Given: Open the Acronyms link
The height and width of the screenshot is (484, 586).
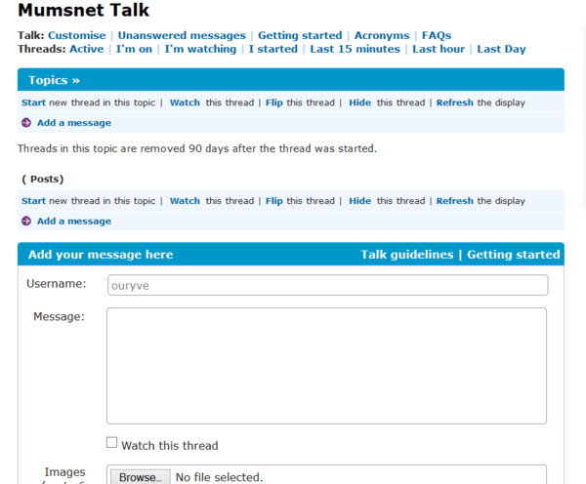Looking at the screenshot, I should pos(382,35).
